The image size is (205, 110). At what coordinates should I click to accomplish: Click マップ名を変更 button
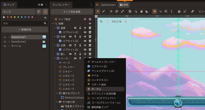(72, 12)
